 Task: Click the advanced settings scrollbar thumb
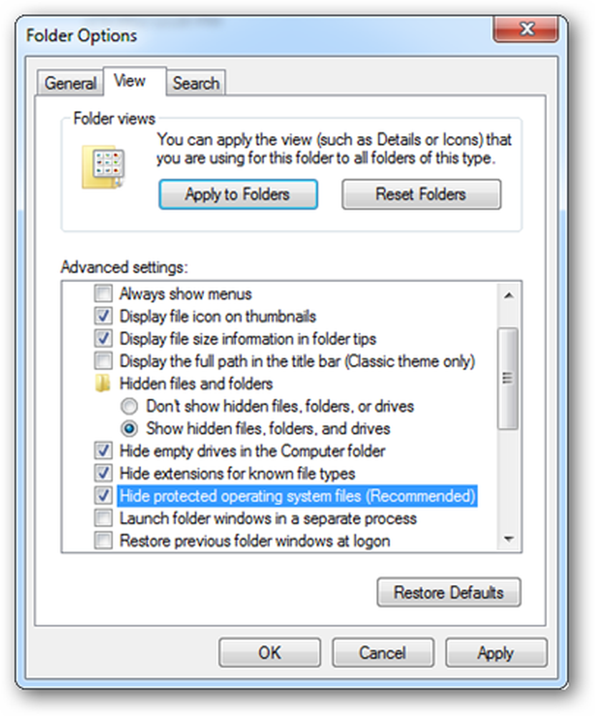click(508, 379)
